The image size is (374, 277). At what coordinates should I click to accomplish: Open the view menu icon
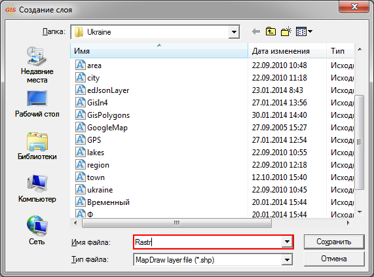coord(304,31)
